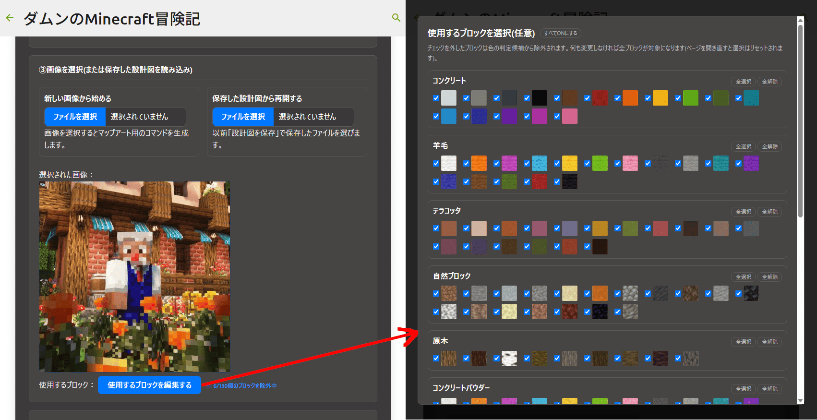817x420 pixels.
Task: Click ファイルを選択 under 新しい画像から始める
Action: coord(75,117)
